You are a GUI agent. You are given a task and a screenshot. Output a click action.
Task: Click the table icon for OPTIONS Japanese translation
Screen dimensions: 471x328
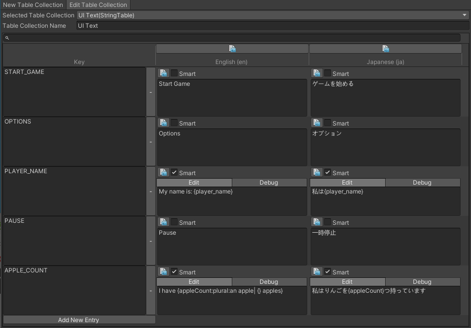(317, 123)
